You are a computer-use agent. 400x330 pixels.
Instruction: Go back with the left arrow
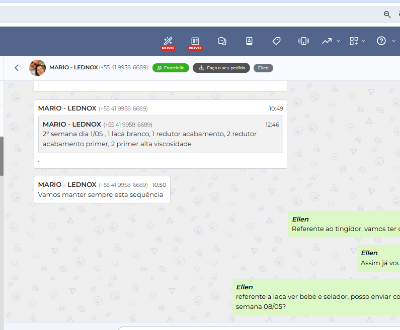click(x=17, y=68)
